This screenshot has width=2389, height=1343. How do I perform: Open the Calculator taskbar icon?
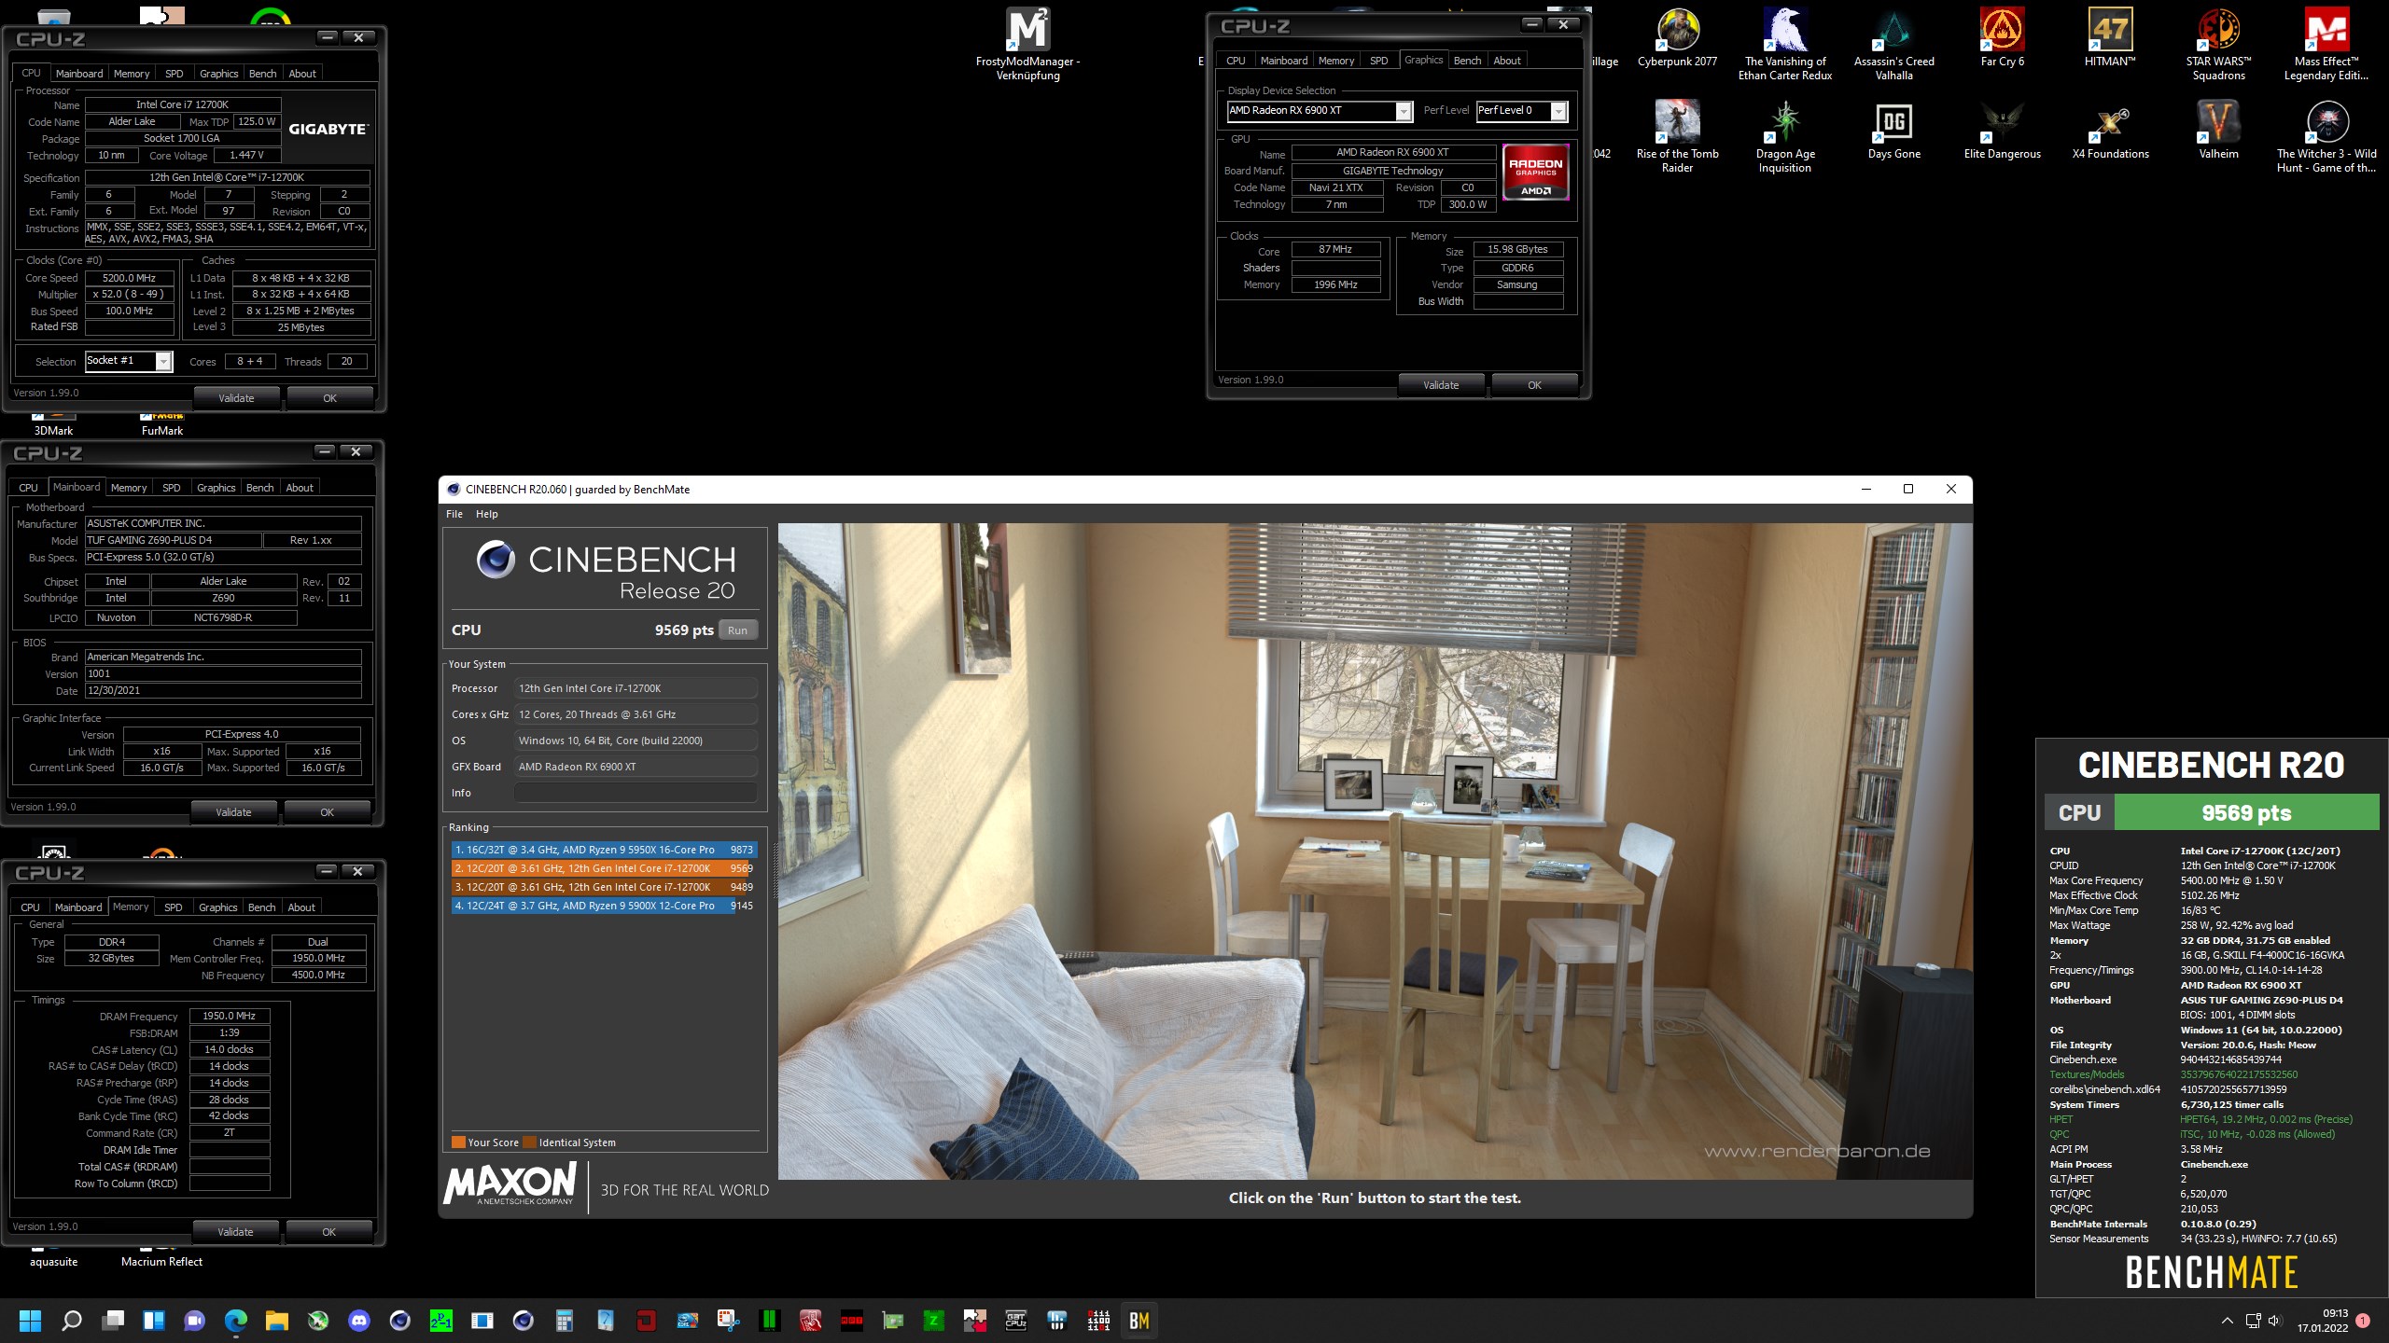coord(565,1321)
